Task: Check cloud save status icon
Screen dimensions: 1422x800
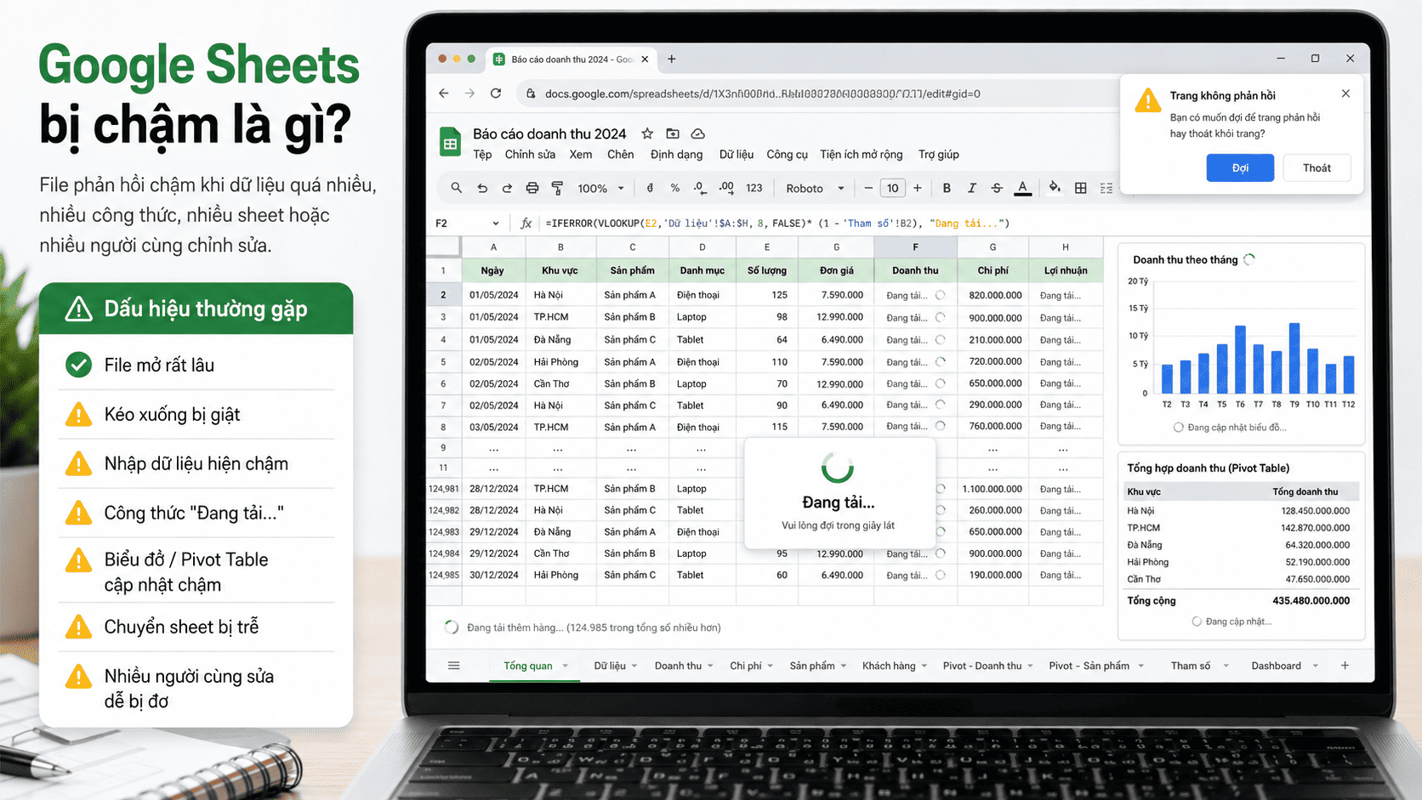Action: pyautogui.click(x=698, y=133)
